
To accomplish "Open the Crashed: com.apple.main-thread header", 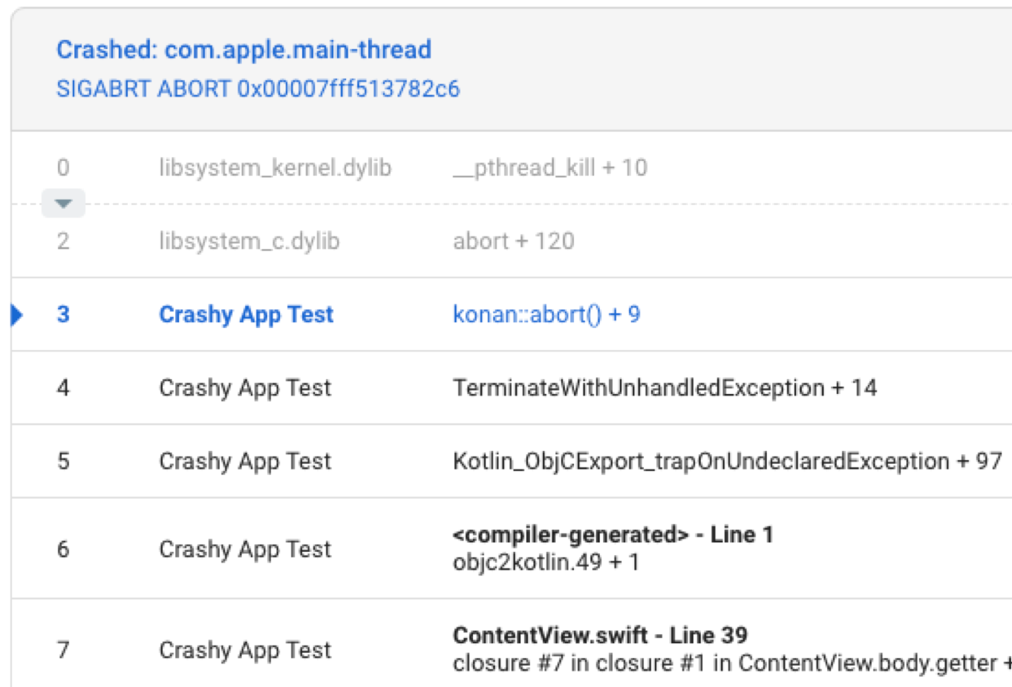I will pos(244,50).
